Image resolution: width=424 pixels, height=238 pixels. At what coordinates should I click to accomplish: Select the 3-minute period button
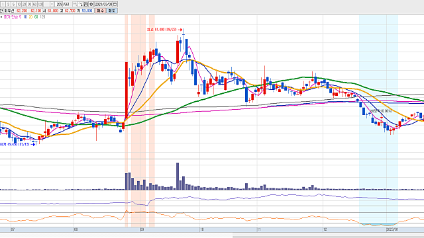(x=8, y=5)
